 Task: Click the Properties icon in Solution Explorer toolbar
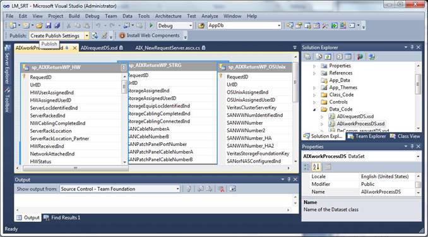307,57
